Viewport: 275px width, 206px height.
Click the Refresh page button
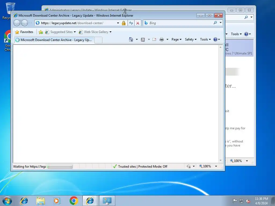[131, 23]
